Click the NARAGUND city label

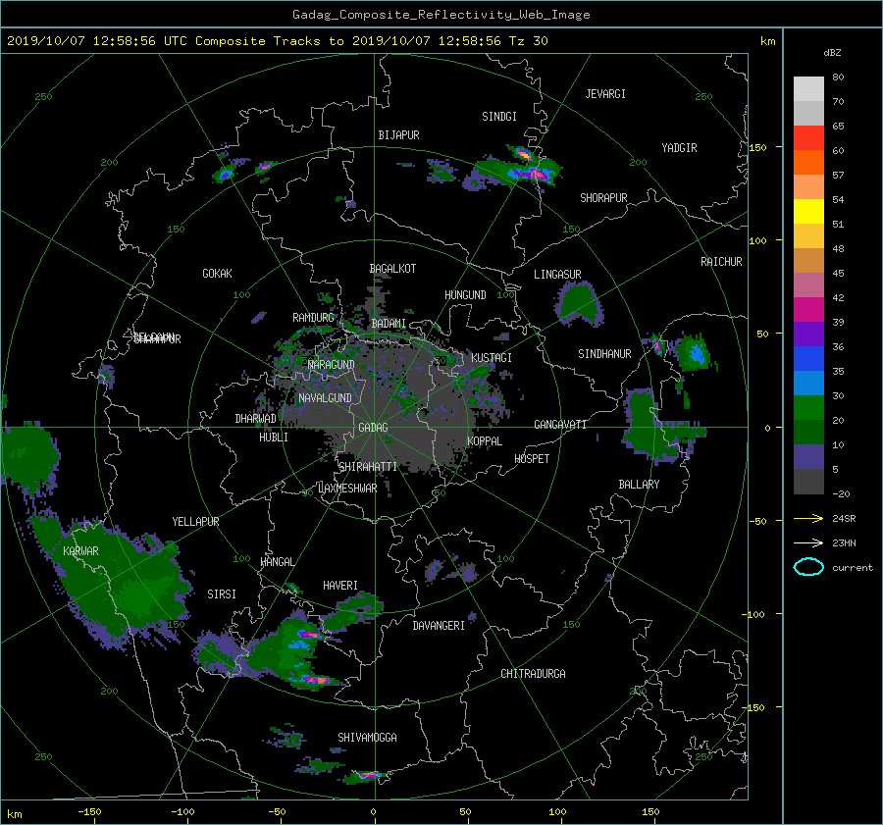tap(332, 365)
